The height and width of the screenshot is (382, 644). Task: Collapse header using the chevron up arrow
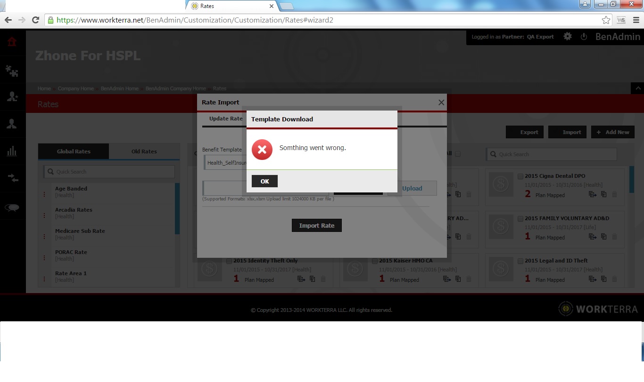pos(637,88)
